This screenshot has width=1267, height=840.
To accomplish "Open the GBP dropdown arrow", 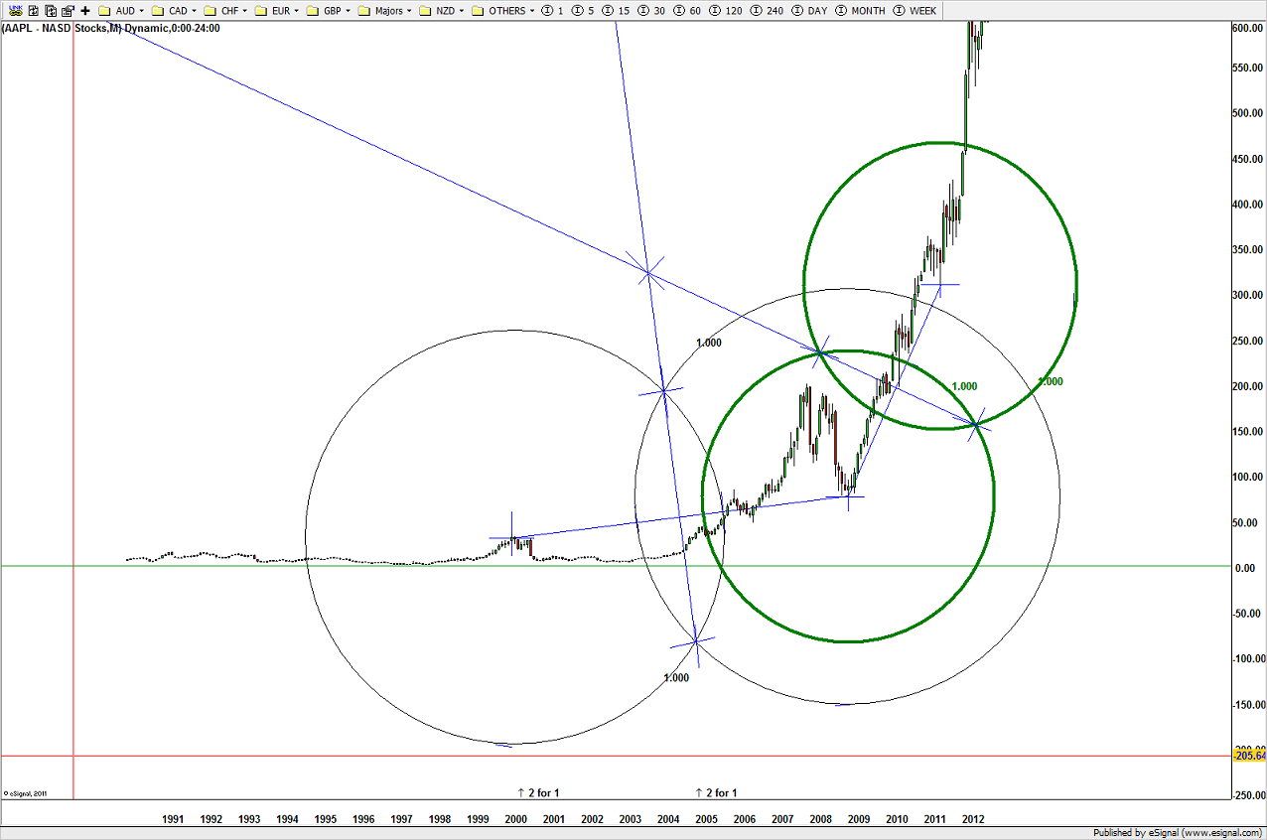I will pyautogui.click(x=349, y=10).
